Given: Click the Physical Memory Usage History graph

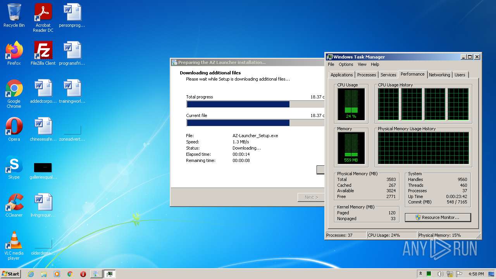Looking at the screenshot, I should coord(423,148).
